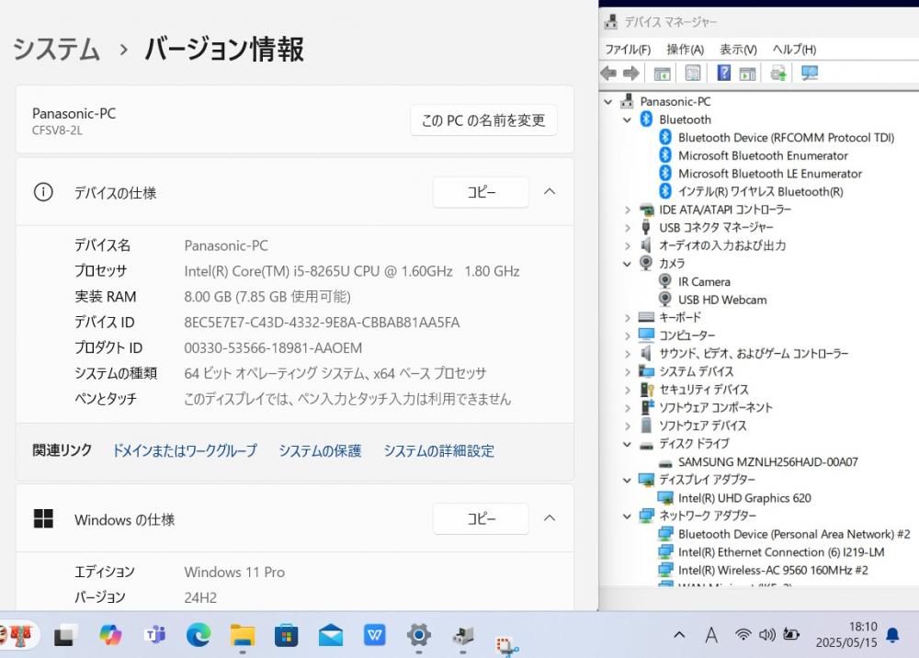Click この PC の名前を変更 button

pos(483,120)
